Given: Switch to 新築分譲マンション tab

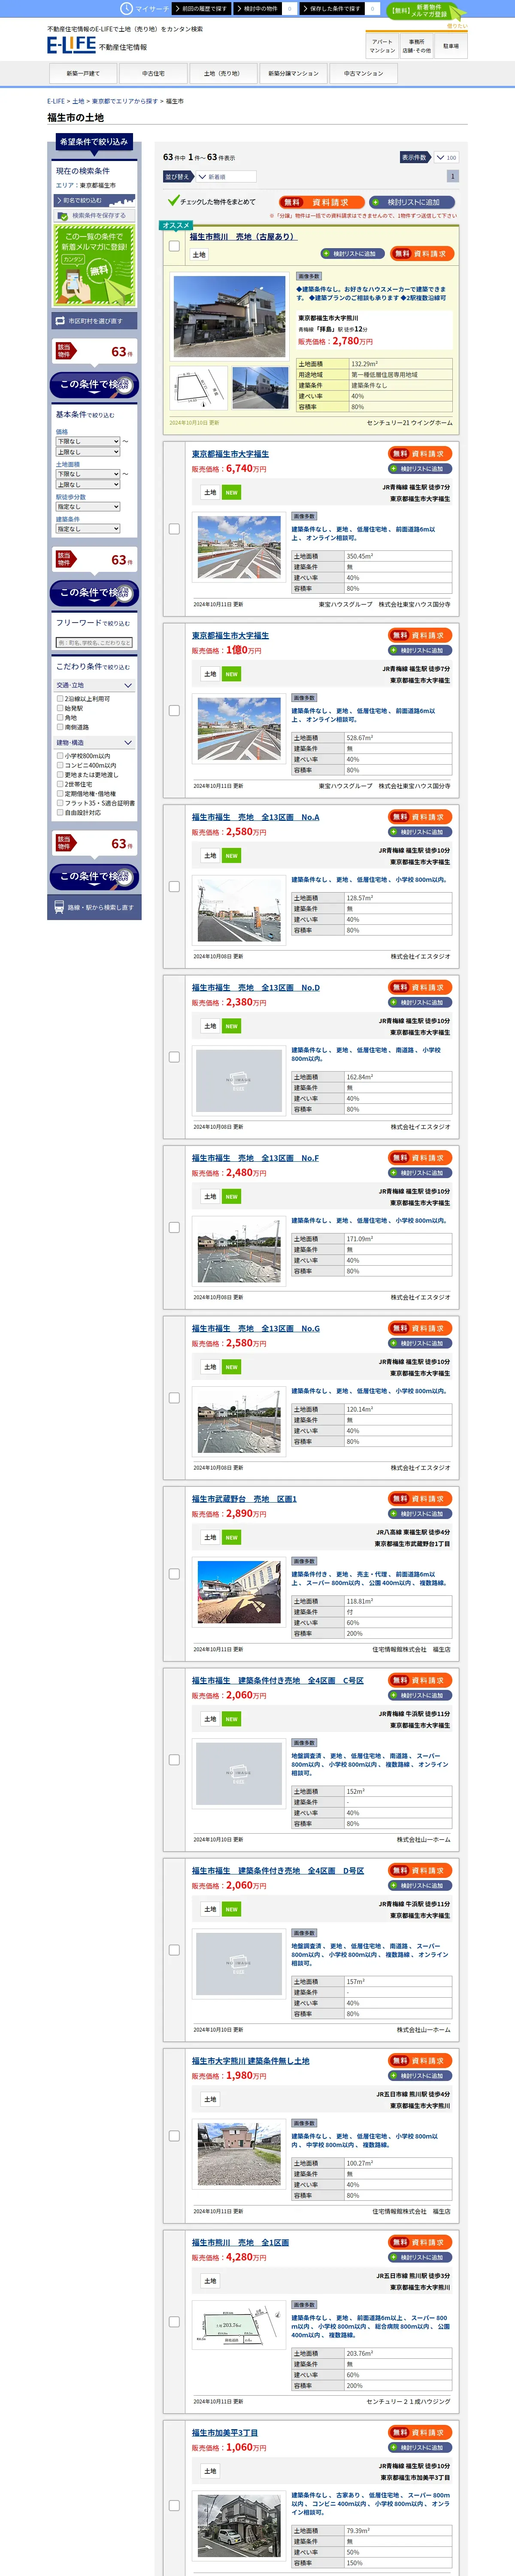Looking at the screenshot, I should pos(293,73).
